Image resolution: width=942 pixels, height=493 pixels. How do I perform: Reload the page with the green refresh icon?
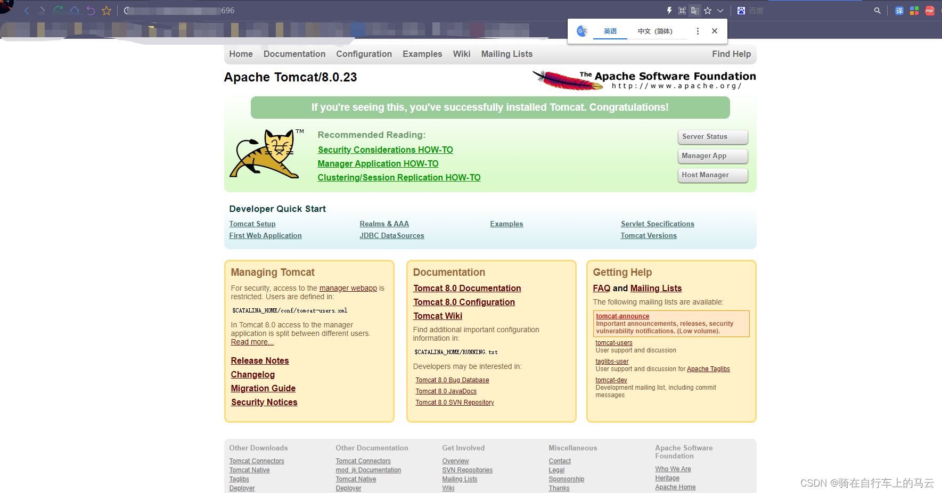click(59, 11)
